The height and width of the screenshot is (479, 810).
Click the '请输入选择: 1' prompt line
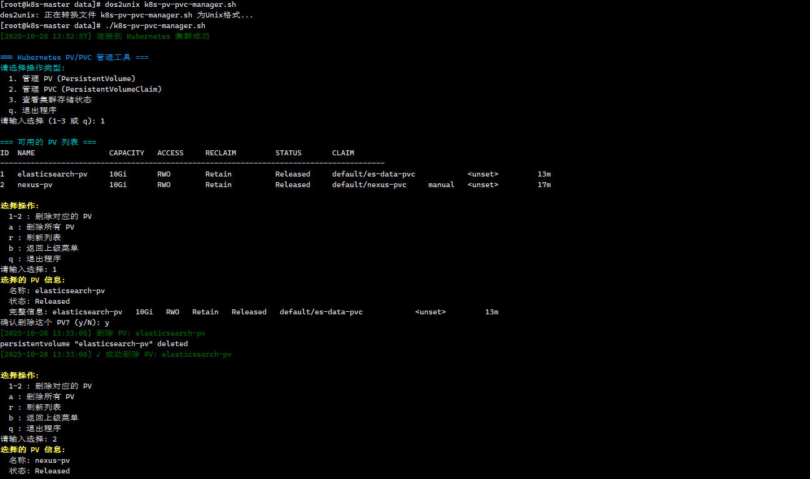coord(28,269)
